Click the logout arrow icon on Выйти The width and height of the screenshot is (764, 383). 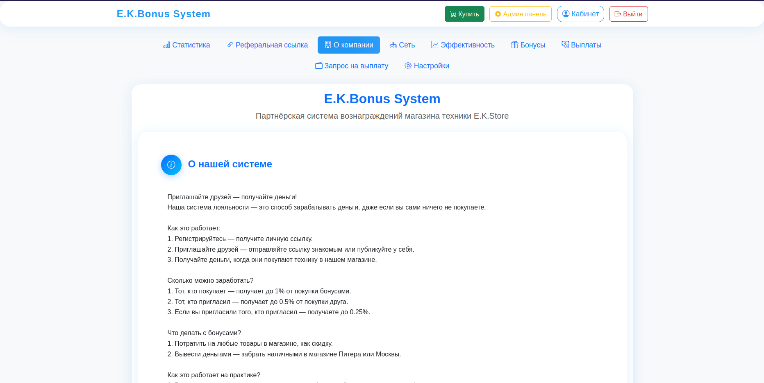click(x=618, y=14)
